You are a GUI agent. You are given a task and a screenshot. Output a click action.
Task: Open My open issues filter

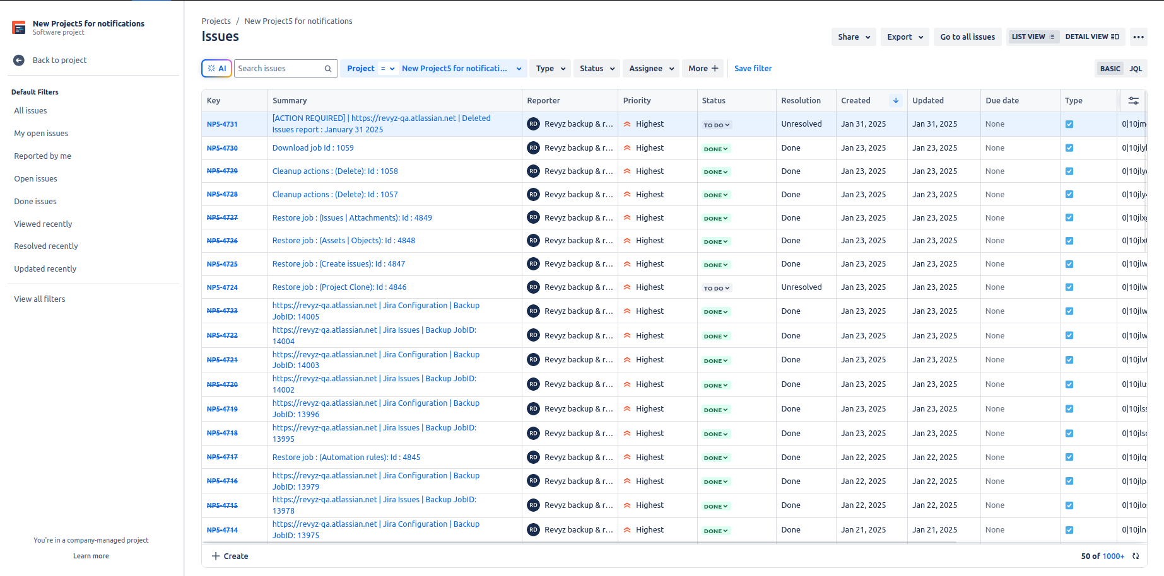(x=41, y=134)
